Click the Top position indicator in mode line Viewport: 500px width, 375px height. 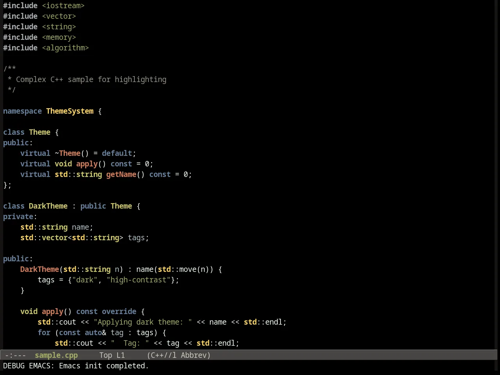click(105, 355)
